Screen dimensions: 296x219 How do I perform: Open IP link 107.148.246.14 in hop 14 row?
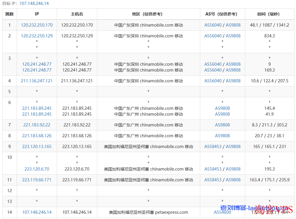point(37,212)
